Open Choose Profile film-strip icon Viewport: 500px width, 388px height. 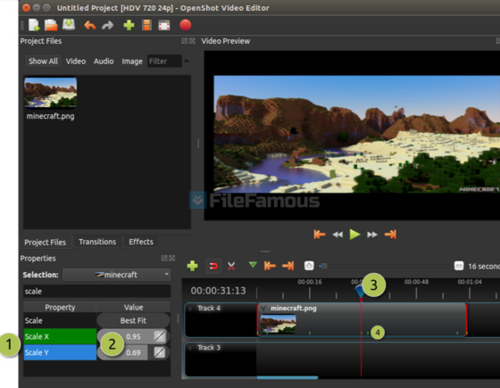pyautogui.click(x=146, y=25)
